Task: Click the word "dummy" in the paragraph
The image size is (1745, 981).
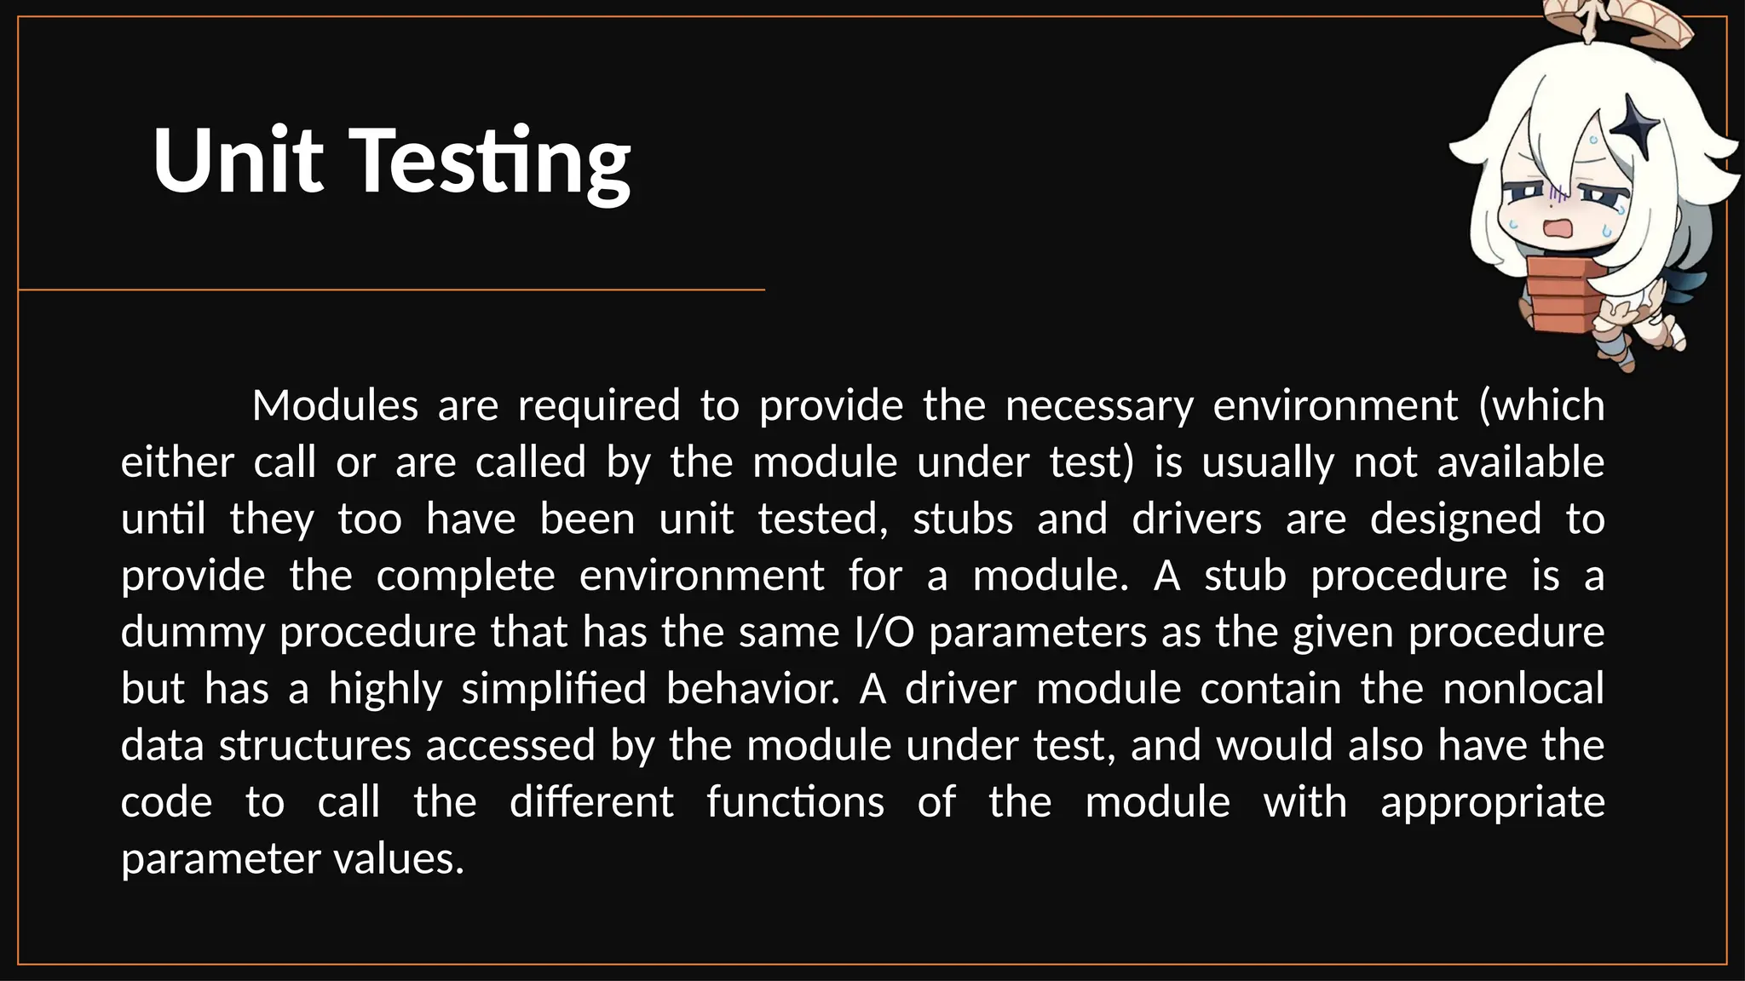Action: pyautogui.click(x=193, y=634)
